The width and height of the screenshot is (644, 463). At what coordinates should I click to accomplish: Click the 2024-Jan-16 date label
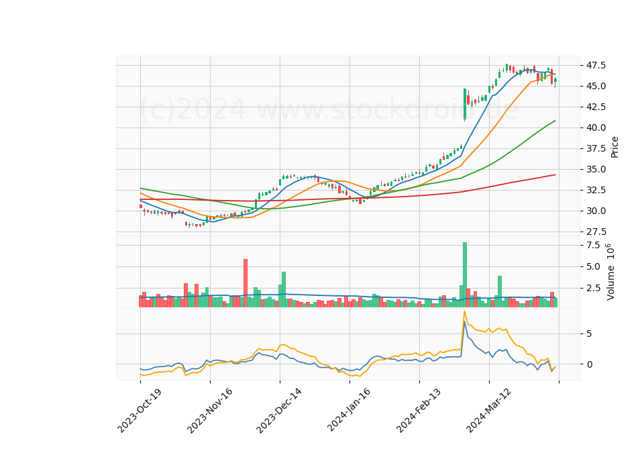click(x=349, y=411)
